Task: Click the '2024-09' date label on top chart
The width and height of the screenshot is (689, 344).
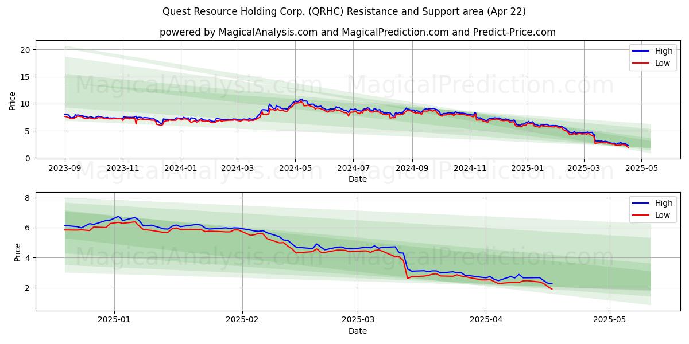Action: (411, 169)
